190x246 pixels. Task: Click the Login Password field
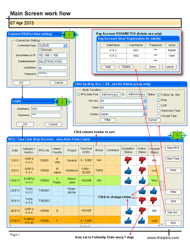tap(46, 115)
